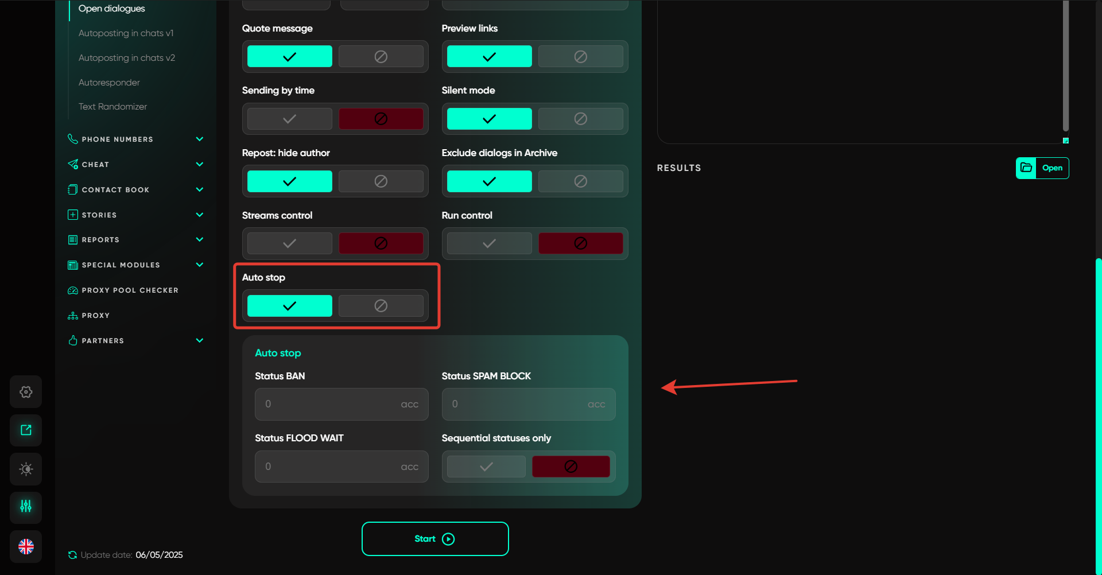Click the refresh icon beside Update date

72,555
